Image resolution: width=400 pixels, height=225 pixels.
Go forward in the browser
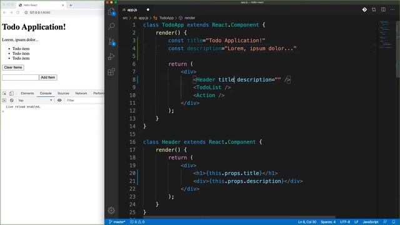(x=11, y=12)
